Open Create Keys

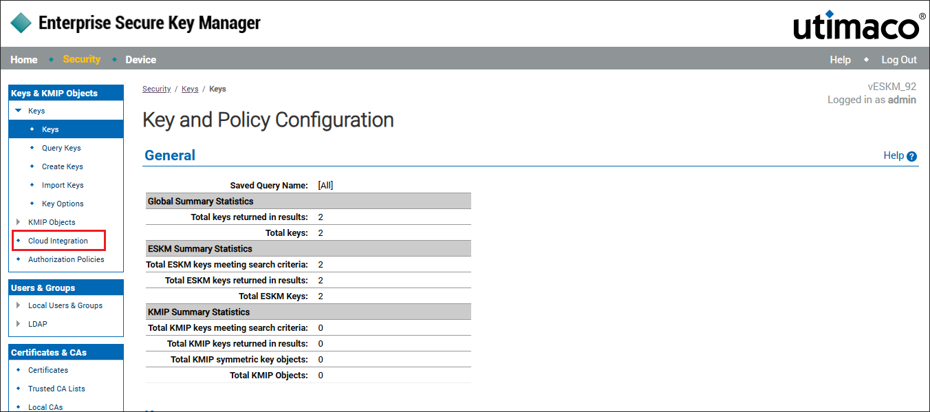click(x=63, y=166)
